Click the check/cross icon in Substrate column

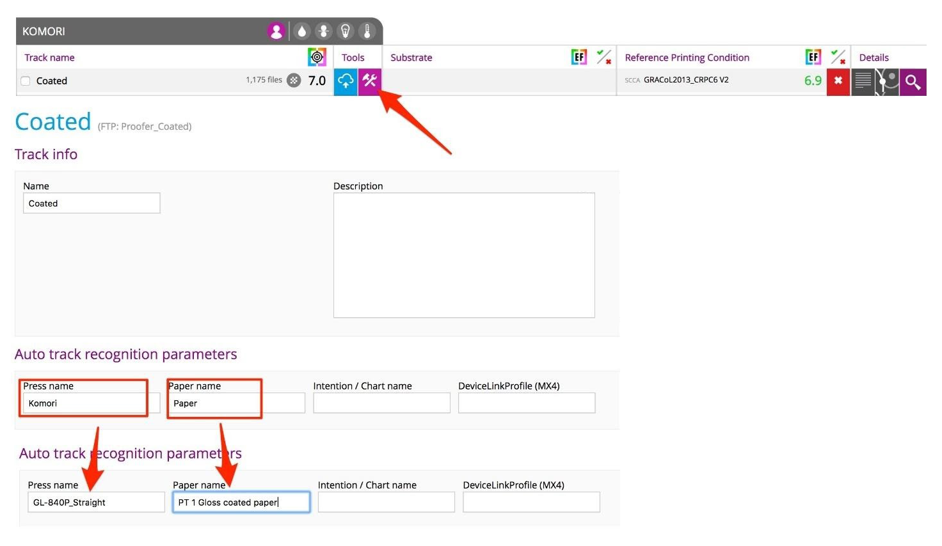pos(603,57)
